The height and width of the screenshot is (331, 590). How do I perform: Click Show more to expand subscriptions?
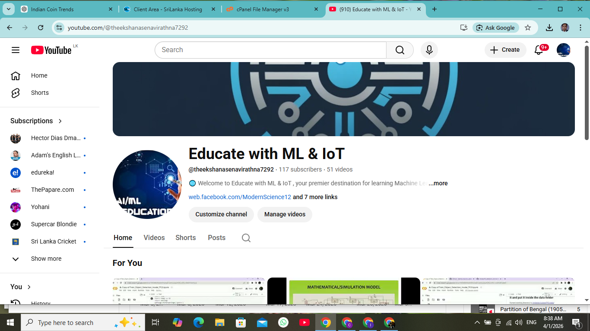(x=46, y=259)
